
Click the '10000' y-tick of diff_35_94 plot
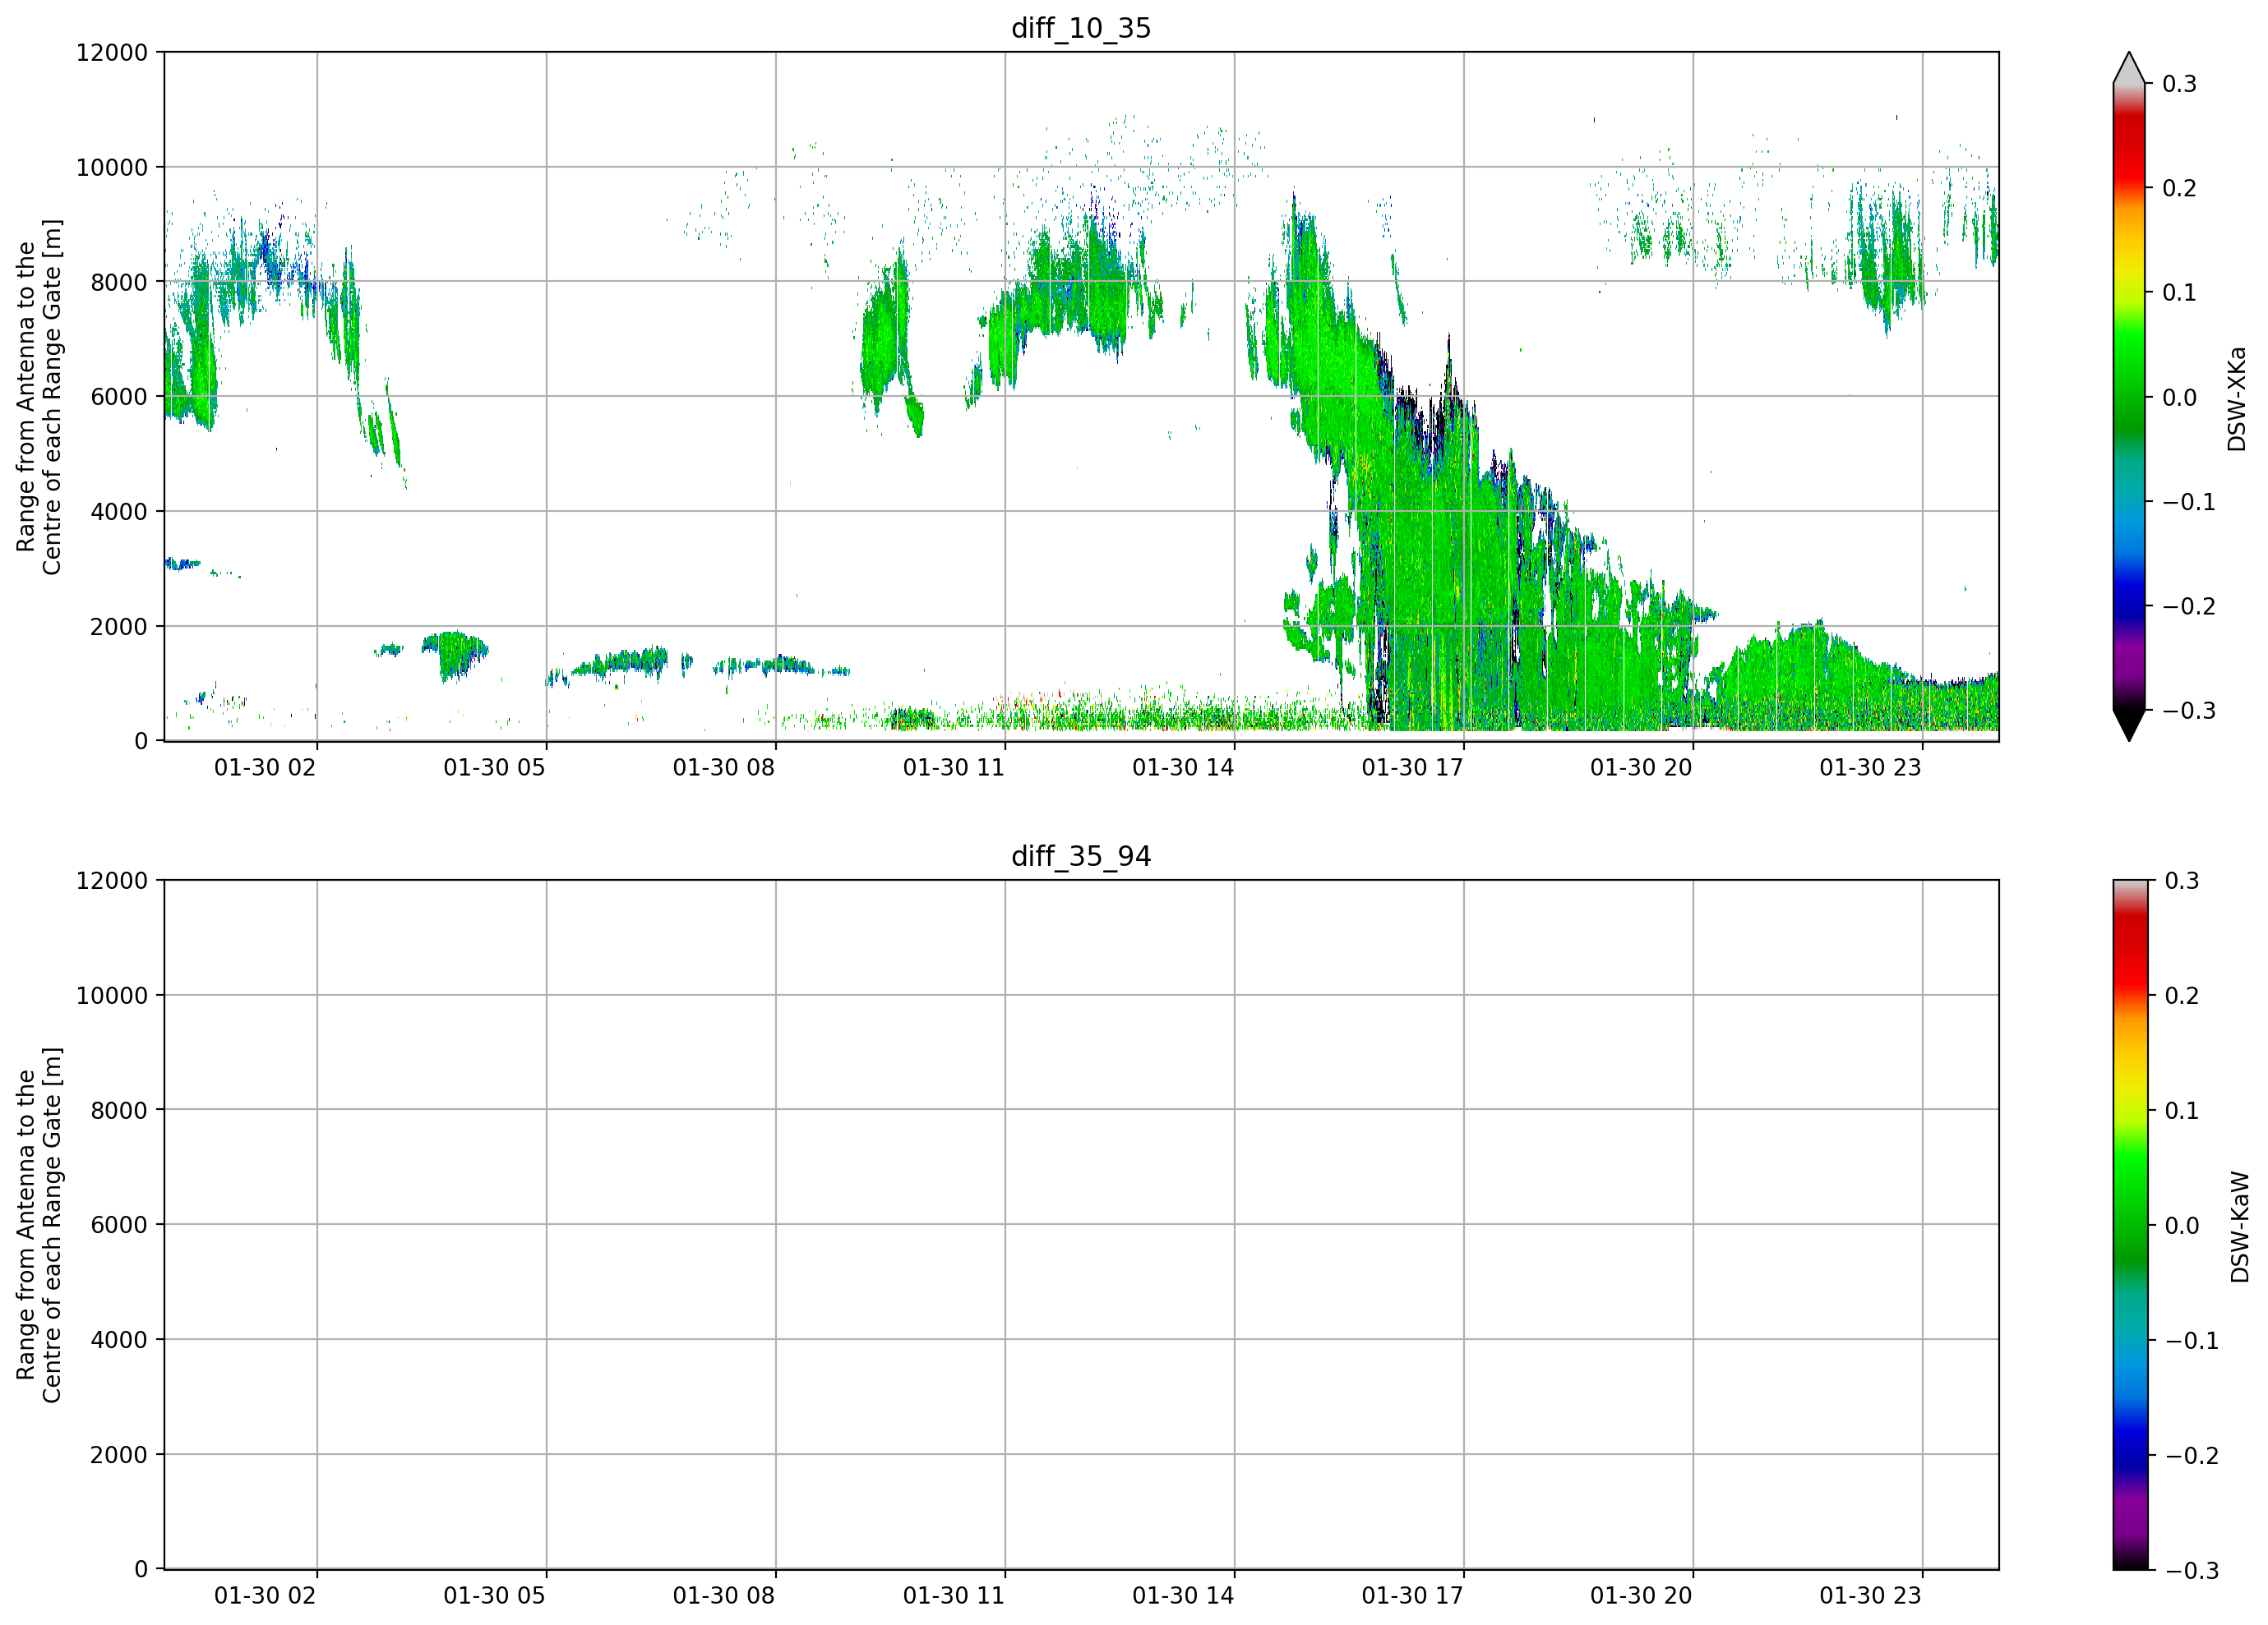[112, 997]
